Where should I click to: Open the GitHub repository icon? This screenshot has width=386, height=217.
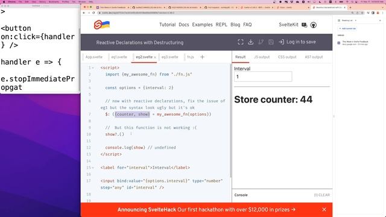[314, 25]
